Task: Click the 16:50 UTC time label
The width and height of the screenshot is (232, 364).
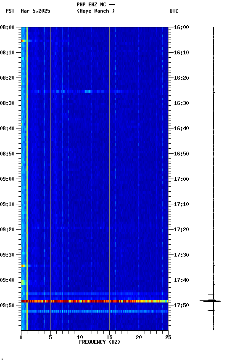Action: point(181,154)
